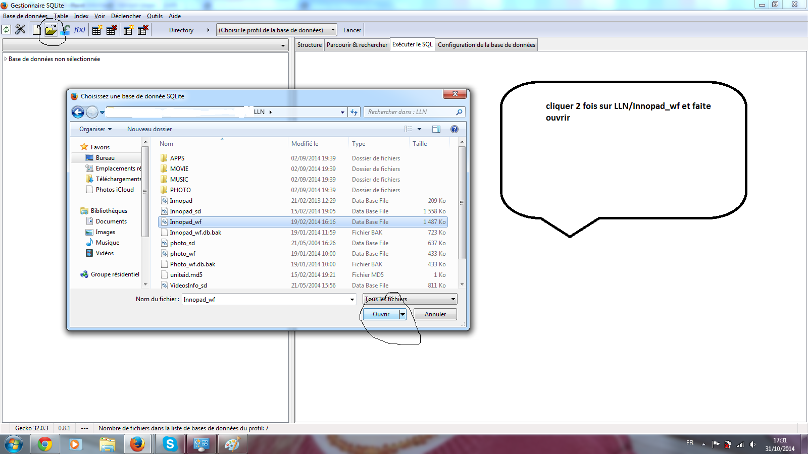This screenshot has width=808, height=454.
Task: Click the Connect Database open-folder icon
Action: click(x=50, y=30)
